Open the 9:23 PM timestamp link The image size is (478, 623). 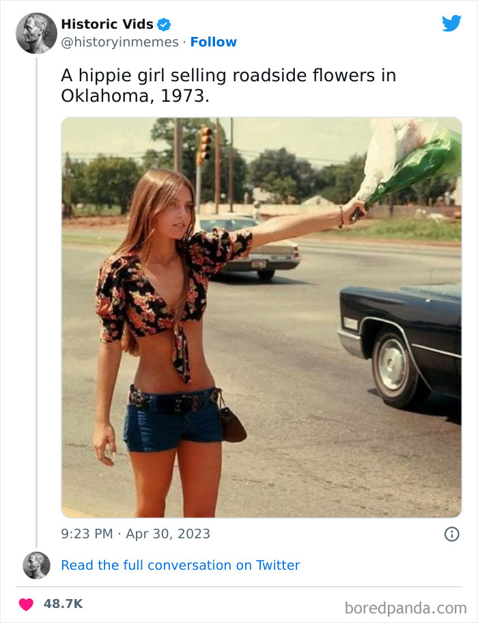(87, 534)
